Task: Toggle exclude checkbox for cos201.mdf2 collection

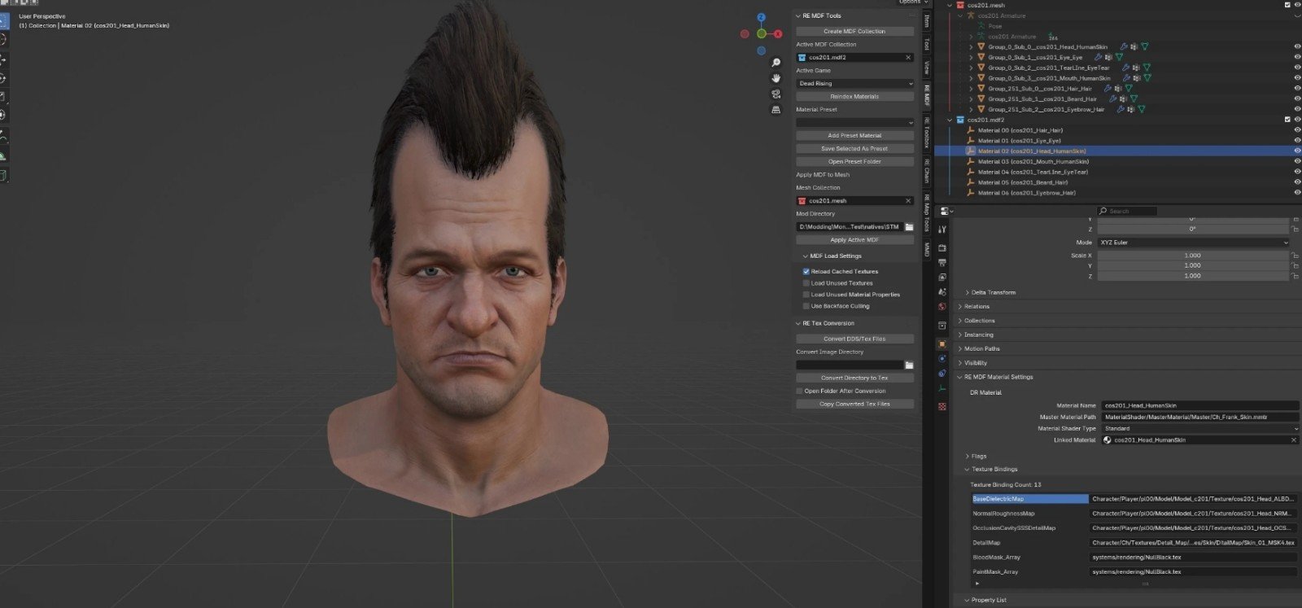Action: click(x=1287, y=120)
